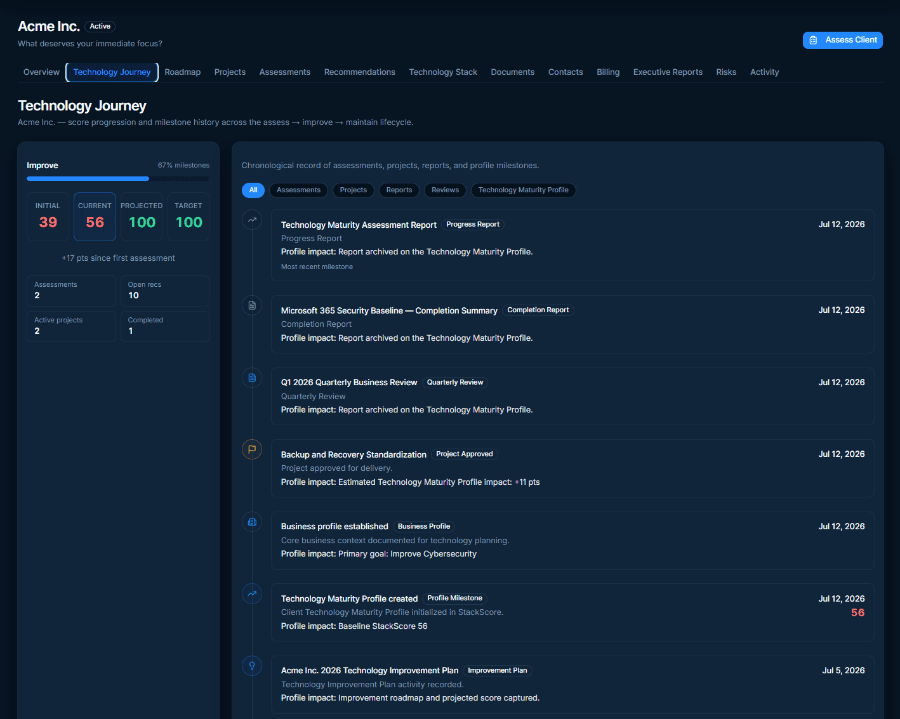Viewport: 900px width, 719px height.
Task: Open the Risks tab
Action: [726, 72]
